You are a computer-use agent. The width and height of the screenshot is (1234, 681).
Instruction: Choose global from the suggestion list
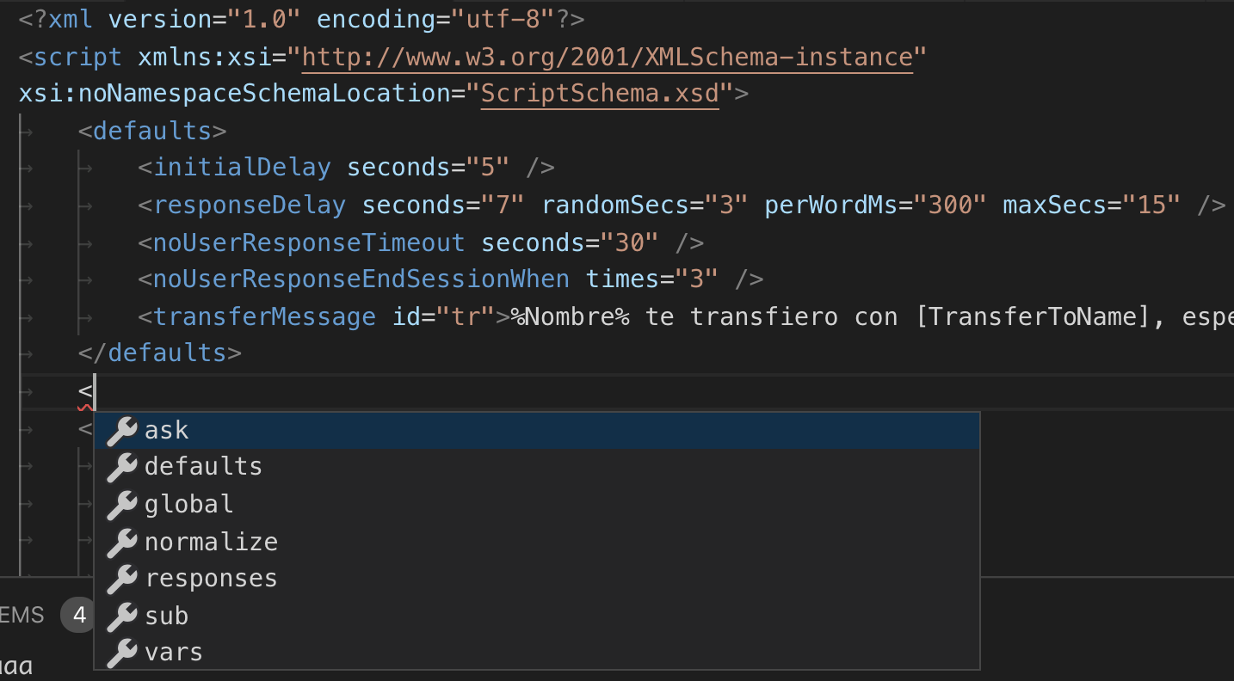click(537, 505)
